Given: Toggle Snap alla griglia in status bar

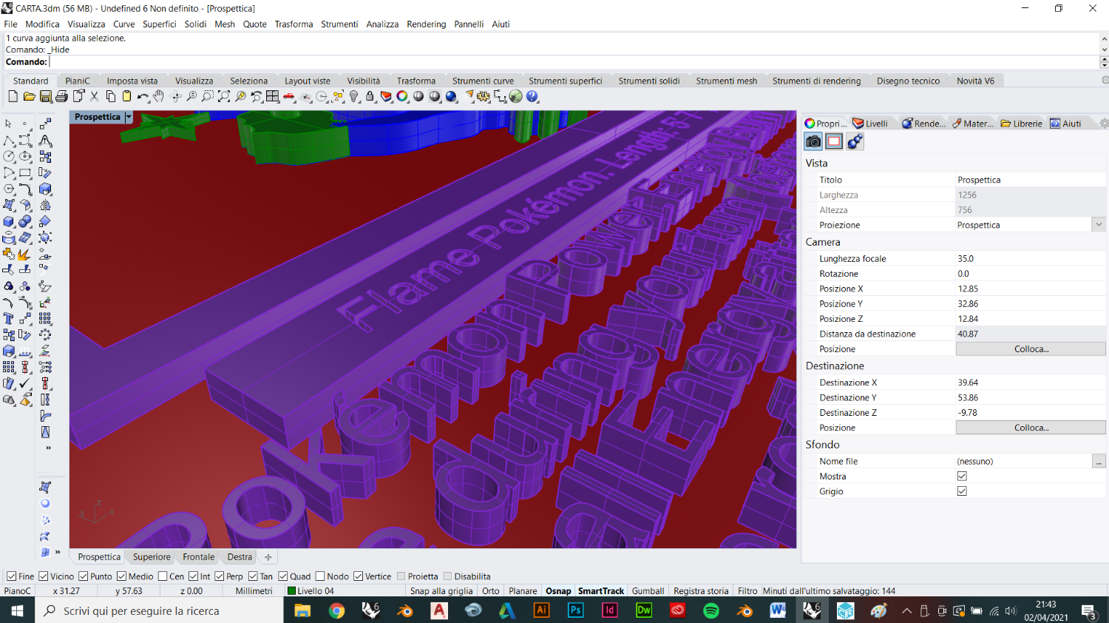Looking at the screenshot, I should coord(441,591).
